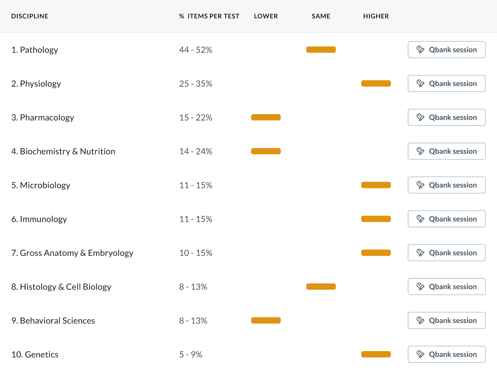Start Qbank session for Histology & Cell Biology
Image resolution: width=497 pixels, height=370 pixels.
point(446,287)
